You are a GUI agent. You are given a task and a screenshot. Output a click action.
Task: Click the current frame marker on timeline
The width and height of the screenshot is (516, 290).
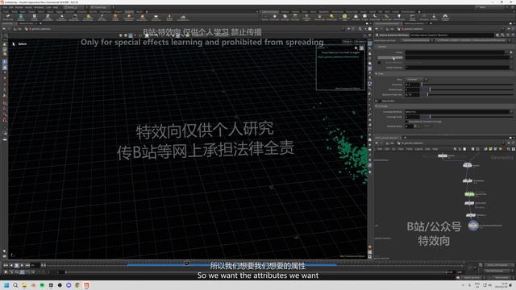click(186, 263)
